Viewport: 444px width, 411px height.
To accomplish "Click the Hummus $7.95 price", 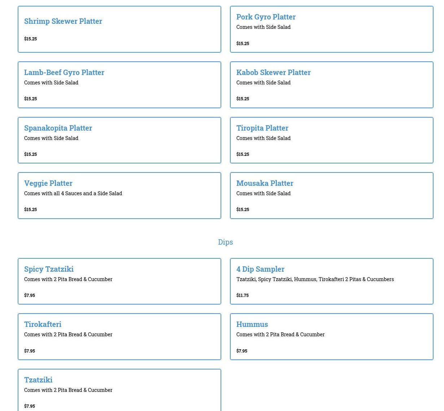I will click(242, 351).
